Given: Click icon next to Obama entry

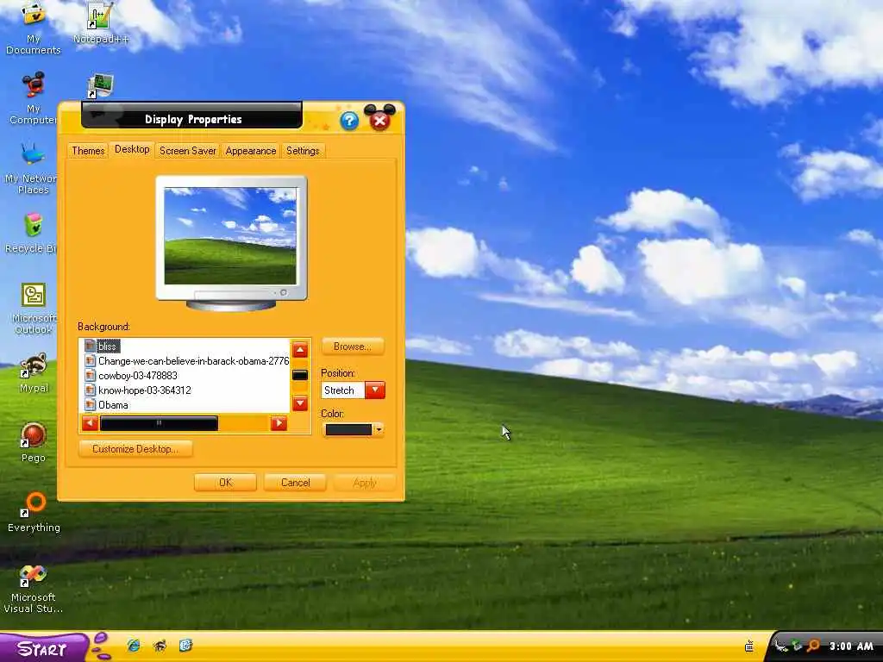Looking at the screenshot, I should tap(90, 404).
